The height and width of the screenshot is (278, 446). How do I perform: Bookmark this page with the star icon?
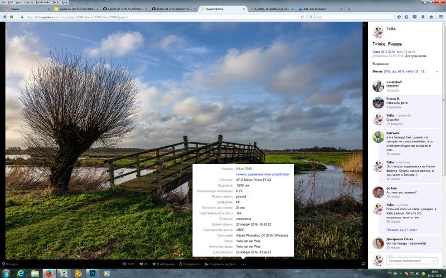point(399,17)
